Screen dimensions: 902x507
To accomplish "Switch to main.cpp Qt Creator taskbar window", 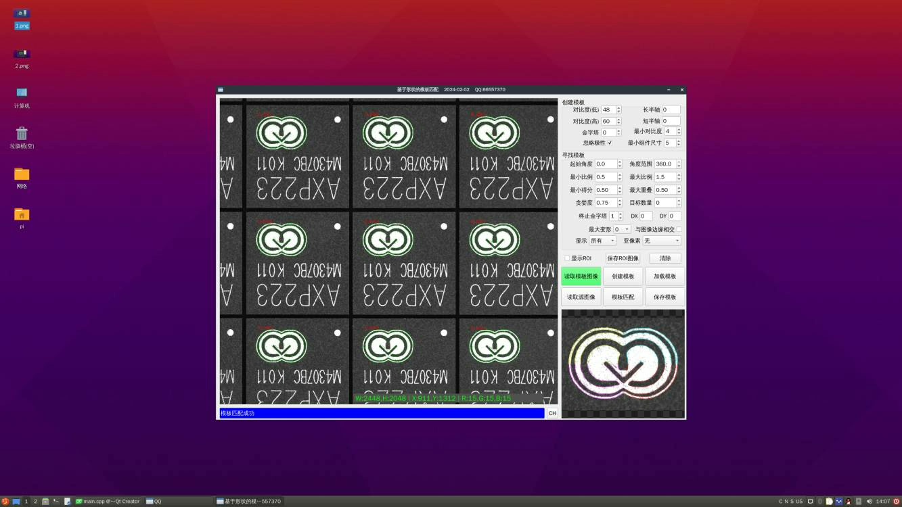I will pos(108,502).
